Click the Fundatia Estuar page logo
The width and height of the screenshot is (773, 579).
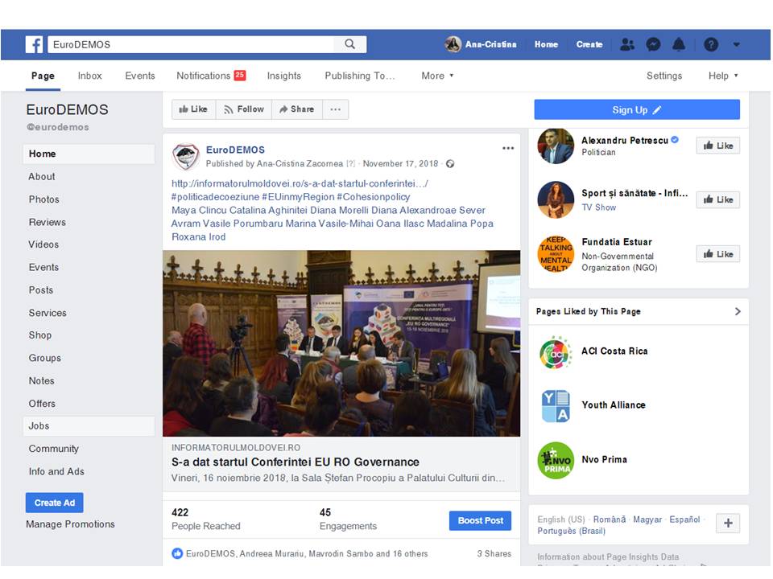click(556, 254)
